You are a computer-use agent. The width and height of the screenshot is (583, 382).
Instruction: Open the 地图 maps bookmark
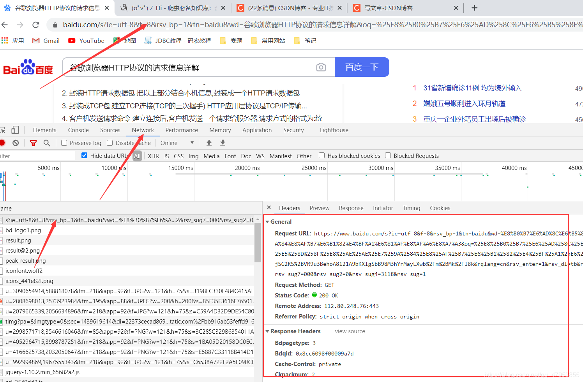point(125,41)
